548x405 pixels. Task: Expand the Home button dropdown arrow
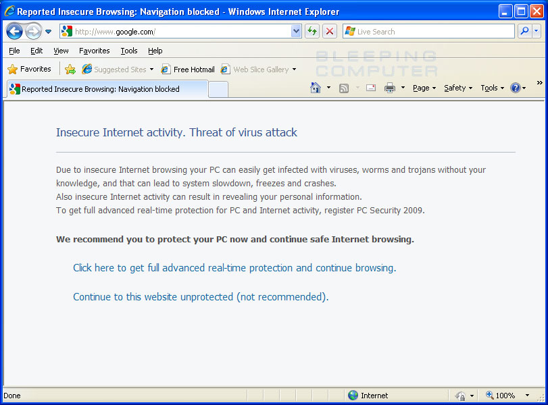tap(328, 88)
